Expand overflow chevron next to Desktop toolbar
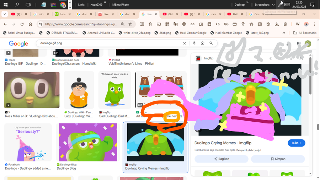This screenshot has width=320, height=180. coord(247,2)
